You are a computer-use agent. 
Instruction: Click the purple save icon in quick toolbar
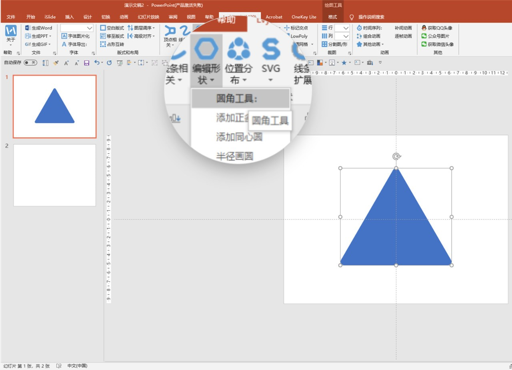(86, 63)
